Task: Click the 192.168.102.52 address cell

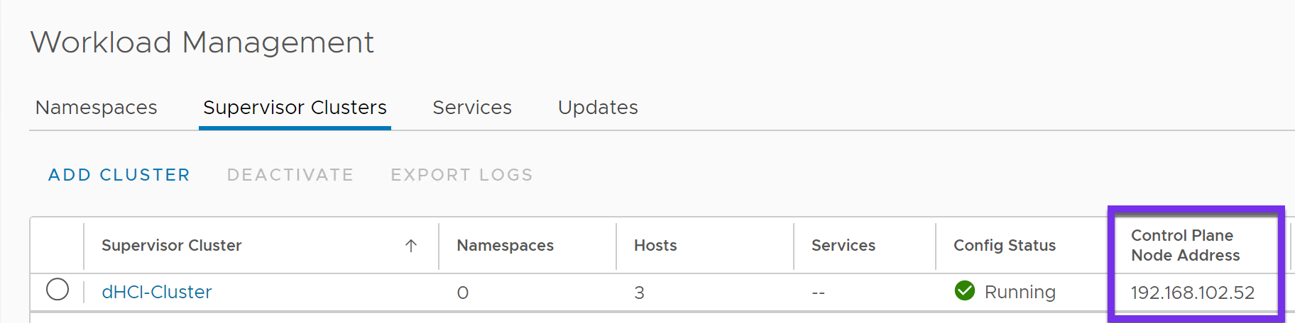Action: 1193,293
